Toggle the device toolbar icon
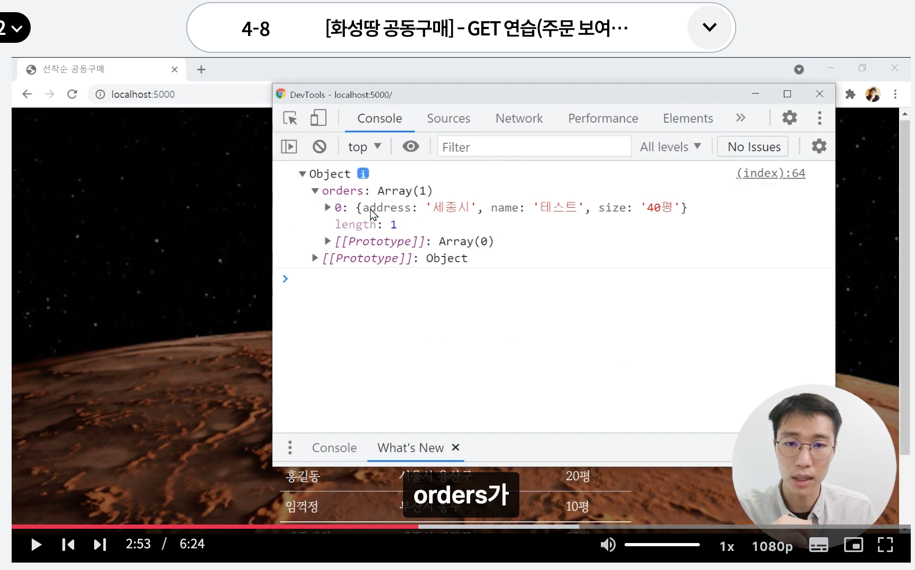The width and height of the screenshot is (915, 570). (318, 118)
